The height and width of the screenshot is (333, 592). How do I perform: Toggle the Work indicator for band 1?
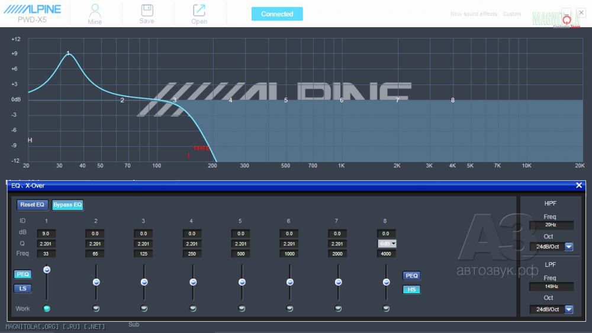coord(47,309)
